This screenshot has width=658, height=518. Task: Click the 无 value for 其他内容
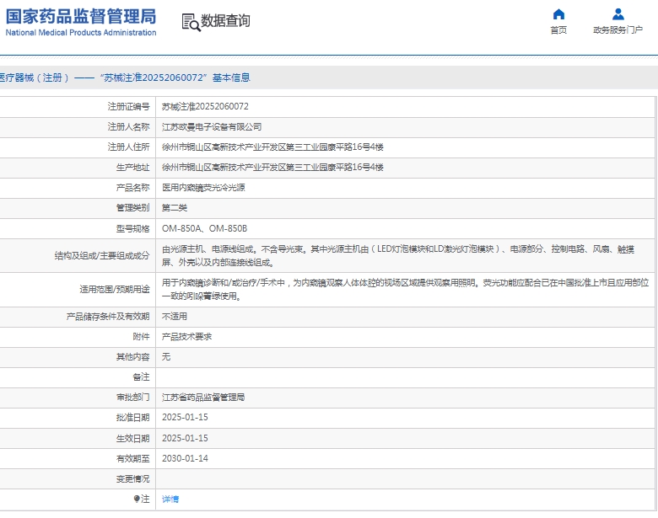(166, 356)
